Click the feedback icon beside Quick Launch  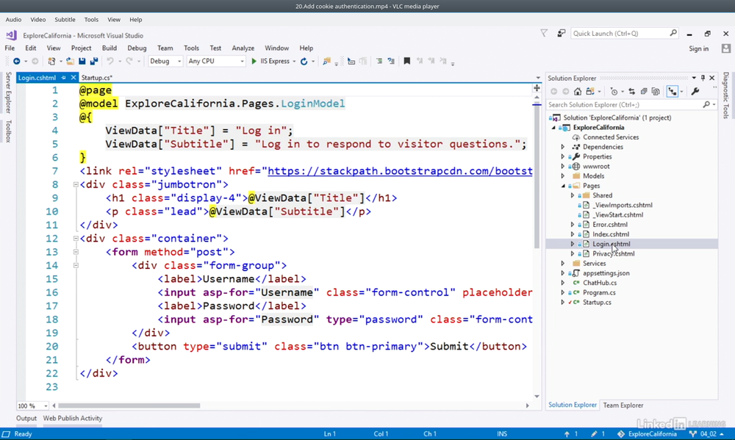(561, 33)
